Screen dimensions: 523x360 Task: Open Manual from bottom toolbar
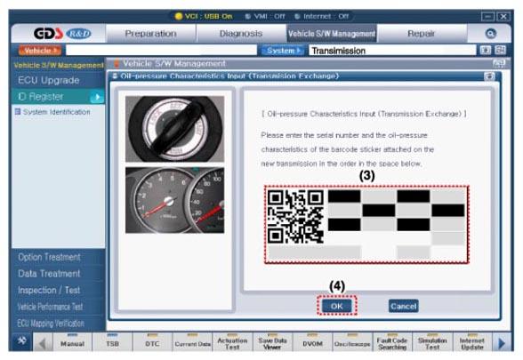click(72, 342)
